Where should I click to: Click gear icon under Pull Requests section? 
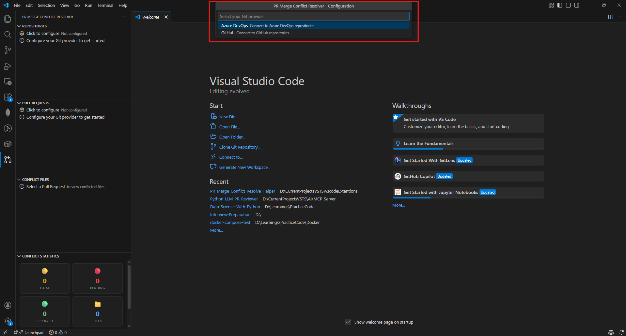pyautogui.click(x=22, y=110)
